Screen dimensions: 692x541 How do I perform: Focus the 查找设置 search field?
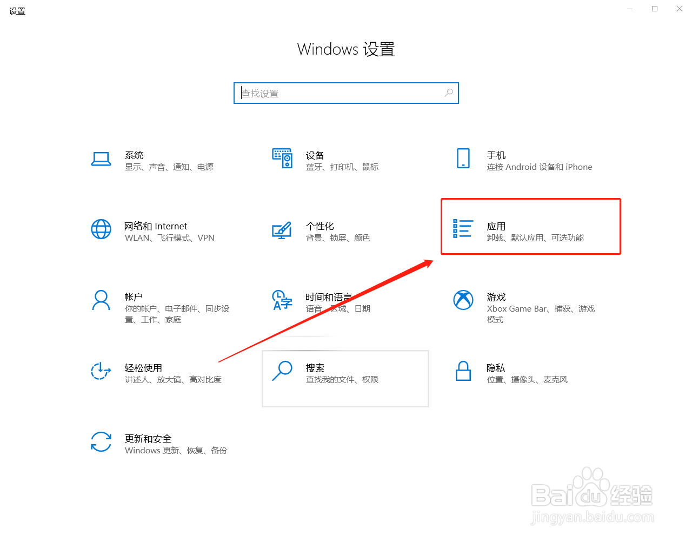(x=346, y=93)
